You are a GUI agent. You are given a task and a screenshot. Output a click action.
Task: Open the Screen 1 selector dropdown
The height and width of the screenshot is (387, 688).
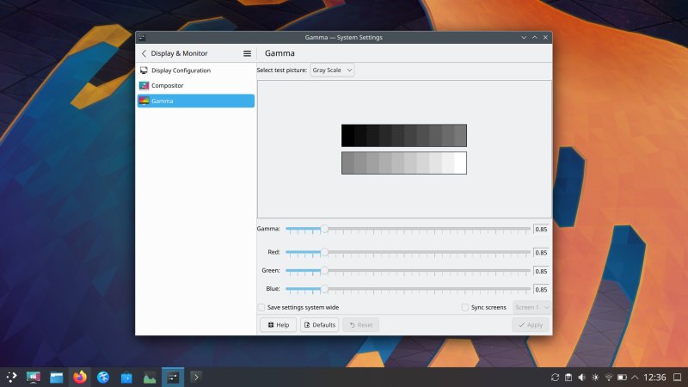531,307
